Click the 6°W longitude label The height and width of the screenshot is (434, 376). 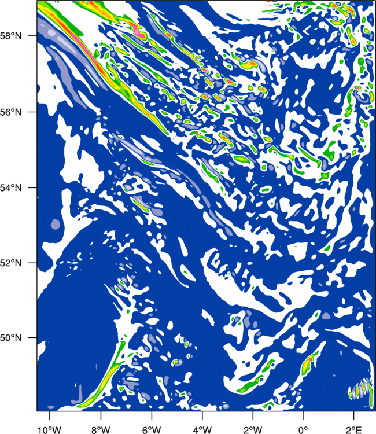(x=152, y=429)
